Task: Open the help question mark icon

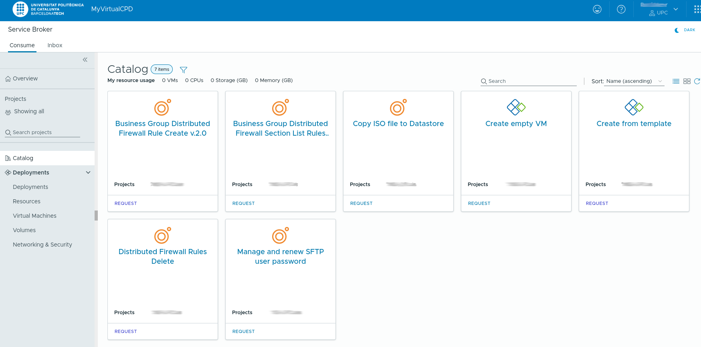Action: (x=621, y=9)
